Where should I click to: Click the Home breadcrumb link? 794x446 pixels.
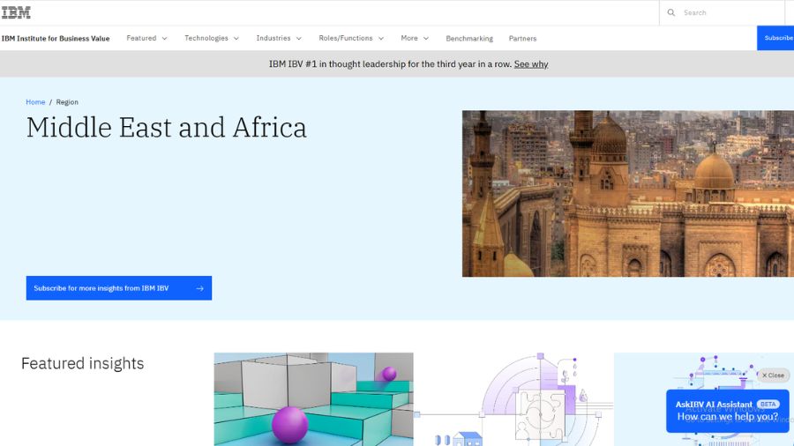35,102
